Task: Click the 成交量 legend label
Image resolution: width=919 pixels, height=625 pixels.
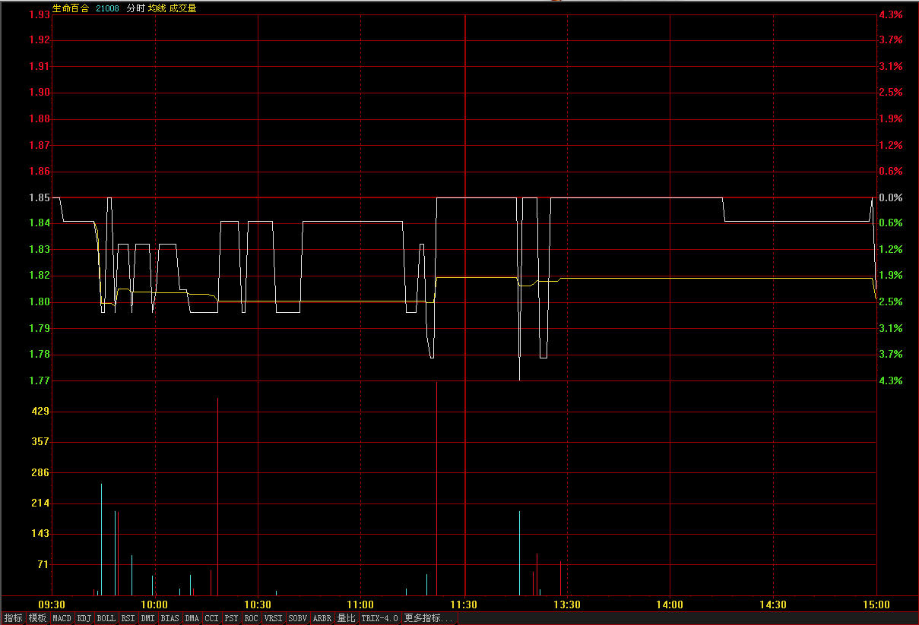Action: pyautogui.click(x=182, y=8)
